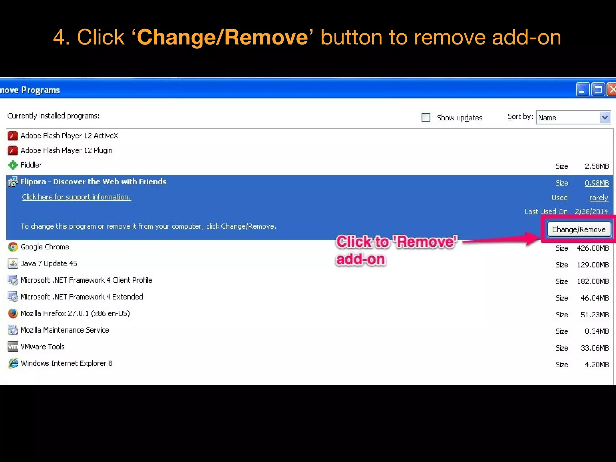Maximize the Add or Remove Programs window
616x462 pixels.
click(x=598, y=90)
